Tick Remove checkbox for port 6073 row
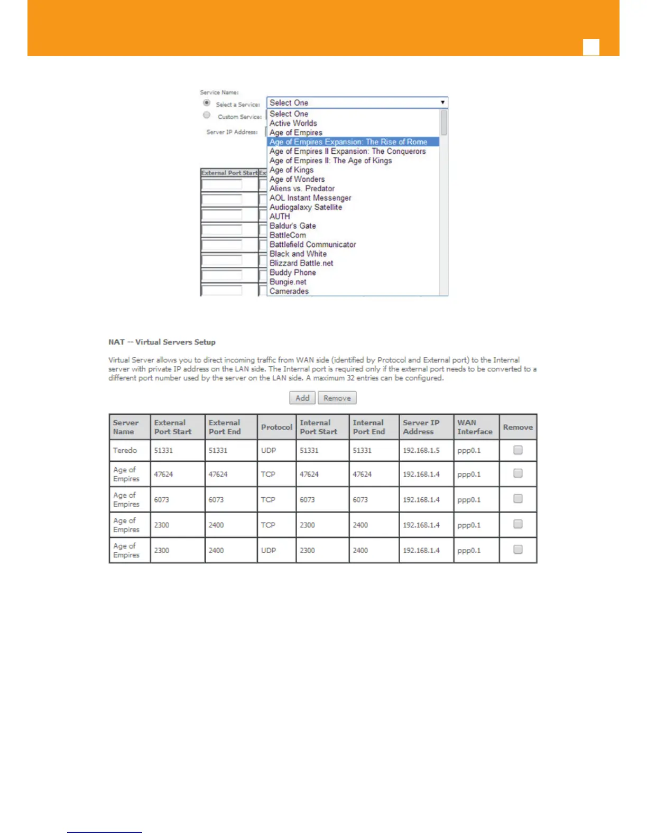Screen dimensions: 647x837 [518, 499]
